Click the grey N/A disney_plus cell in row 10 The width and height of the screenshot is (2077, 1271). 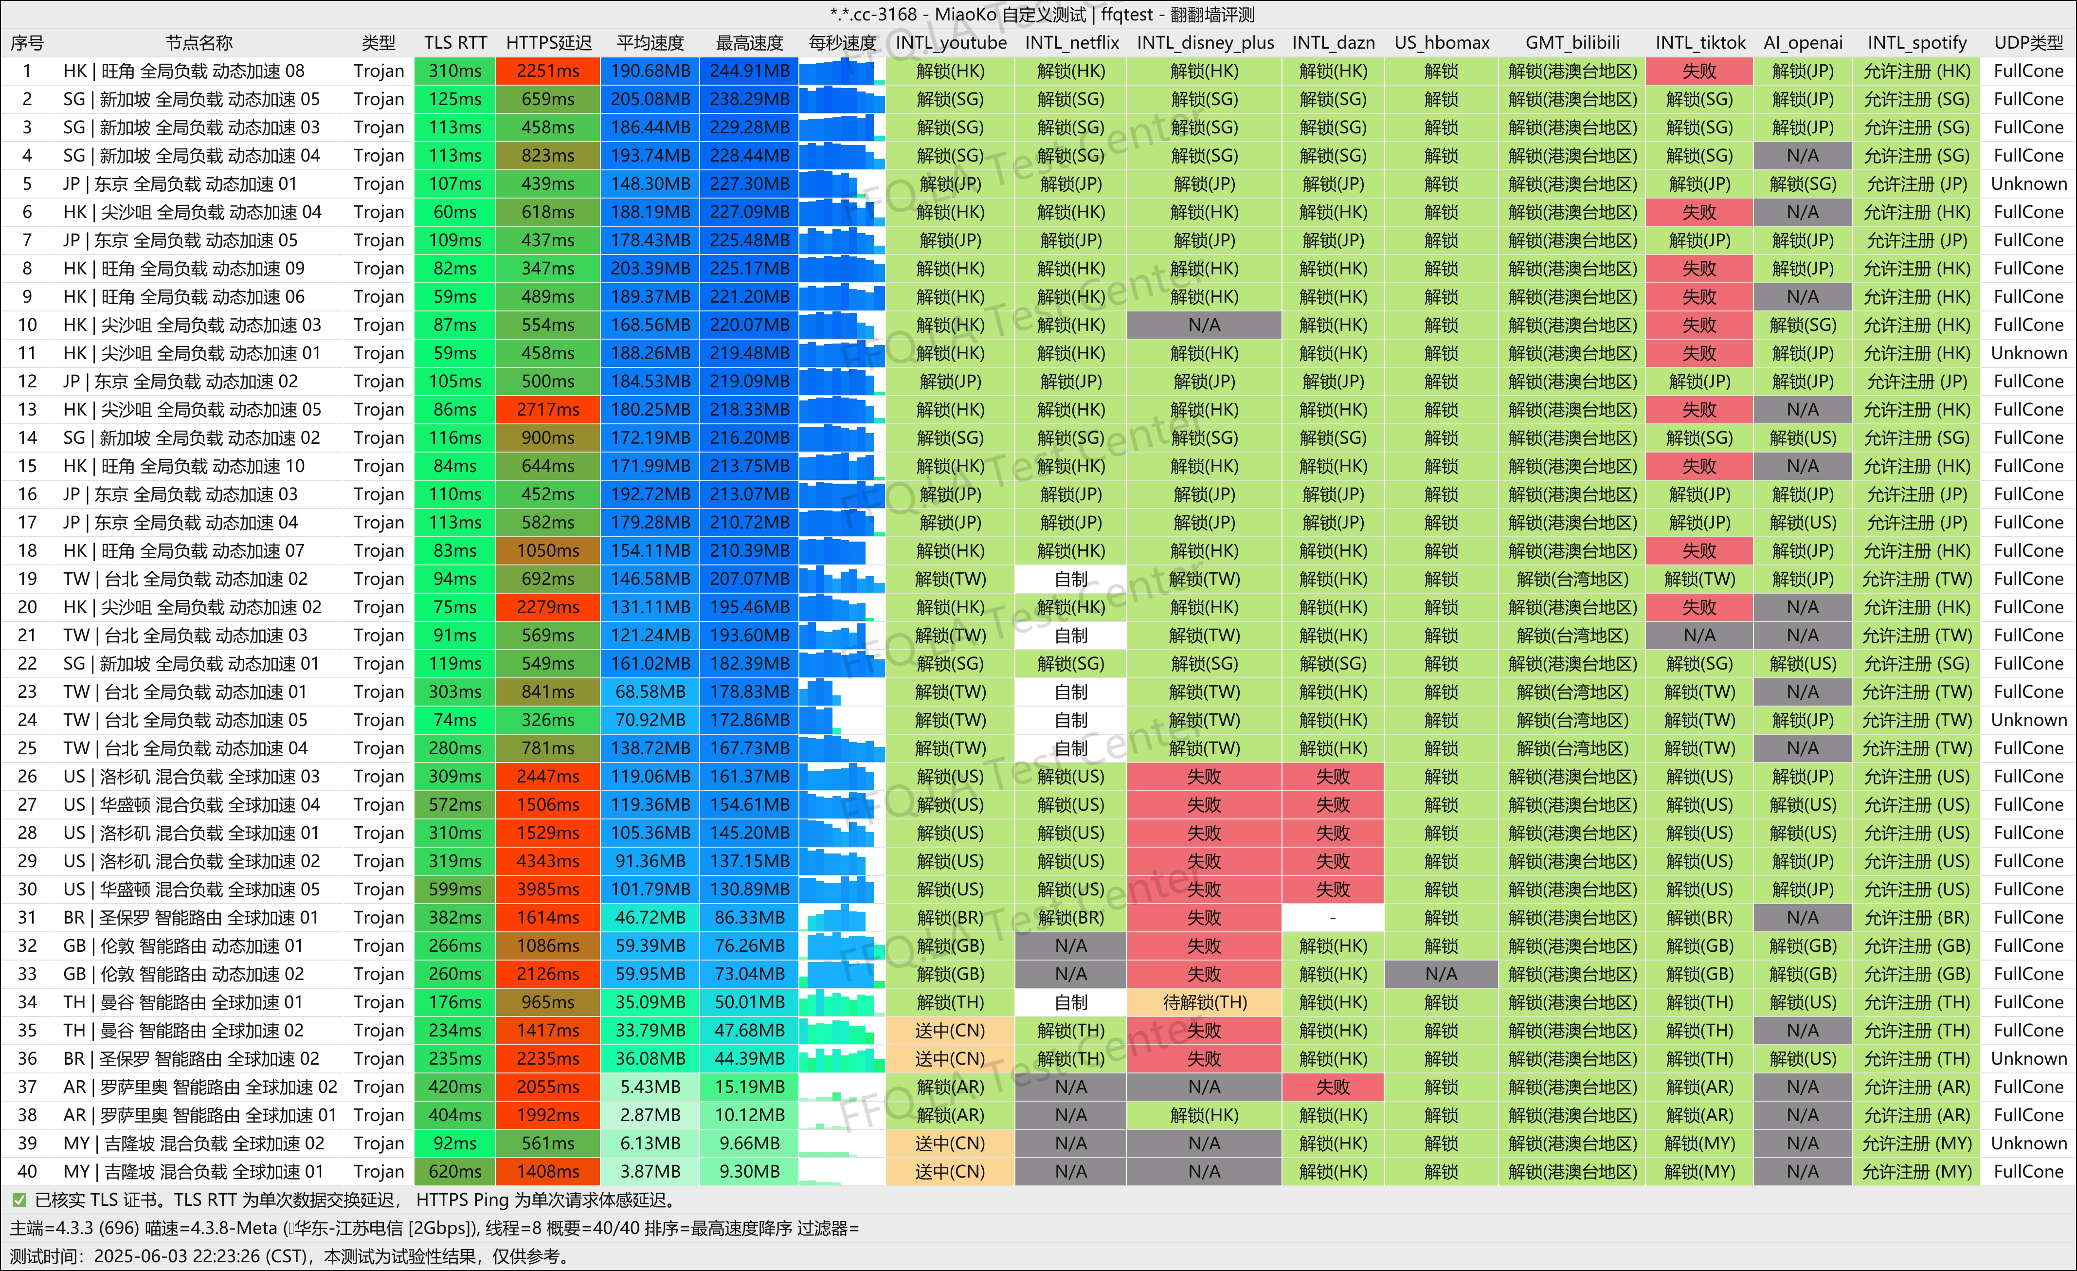tap(1204, 326)
